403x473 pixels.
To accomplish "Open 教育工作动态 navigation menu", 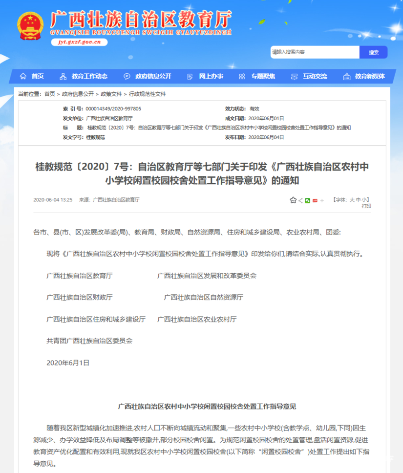I will (x=89, y=76).
